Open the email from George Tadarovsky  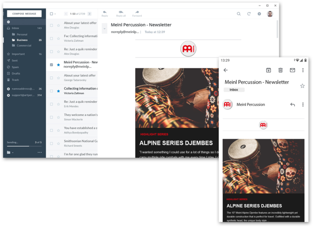point(80,78)
